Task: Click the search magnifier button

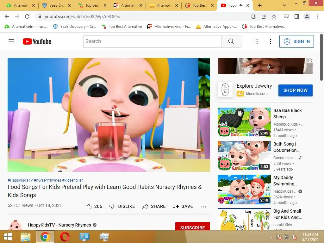Action: click(x=231, y=41)
